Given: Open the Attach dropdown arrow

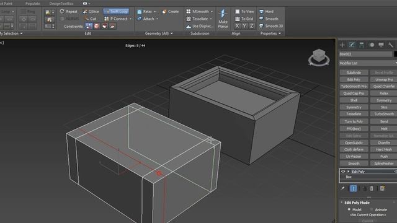Looking at the screenshot, I should point(157,19).
